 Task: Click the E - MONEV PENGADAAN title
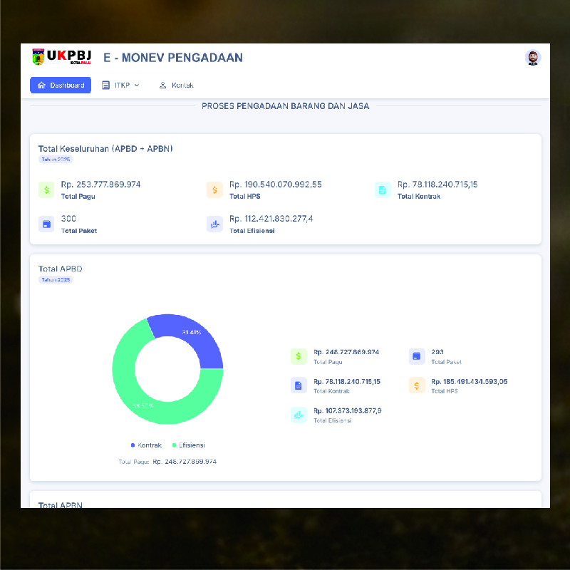[x=172, y=58]
